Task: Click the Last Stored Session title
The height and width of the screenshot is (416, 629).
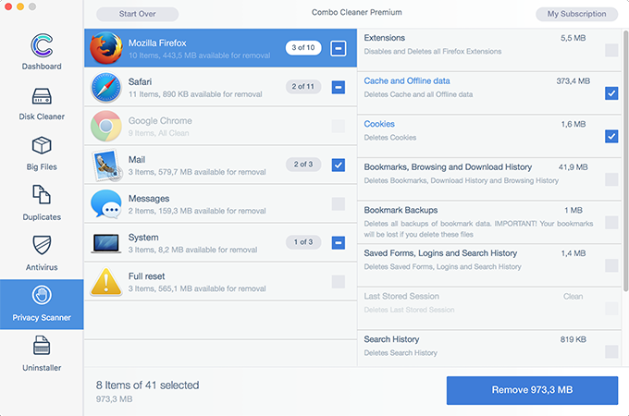Action: click(401, 296)
